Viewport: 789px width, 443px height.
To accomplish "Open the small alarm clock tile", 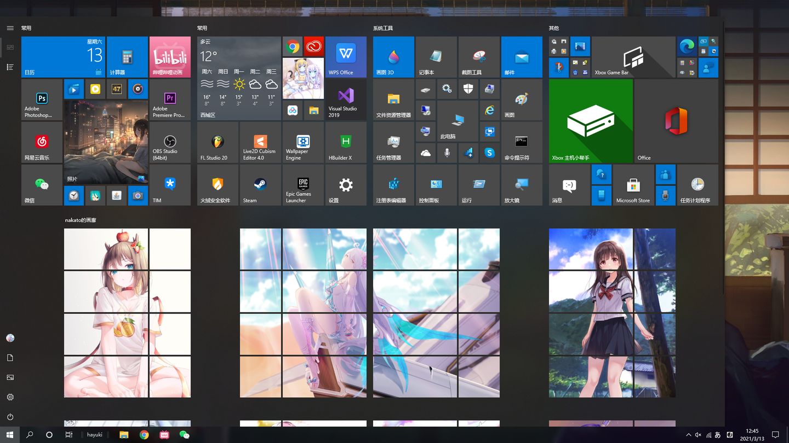I will click(x=74, y=195).
